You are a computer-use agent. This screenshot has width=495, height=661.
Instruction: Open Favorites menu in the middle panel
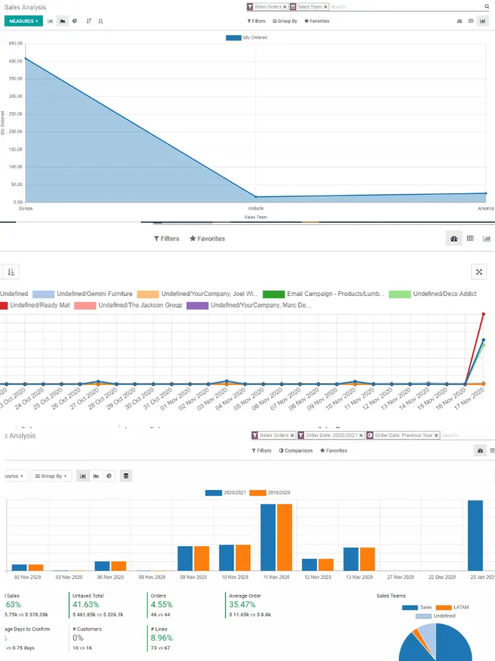[x=207, y=239]
